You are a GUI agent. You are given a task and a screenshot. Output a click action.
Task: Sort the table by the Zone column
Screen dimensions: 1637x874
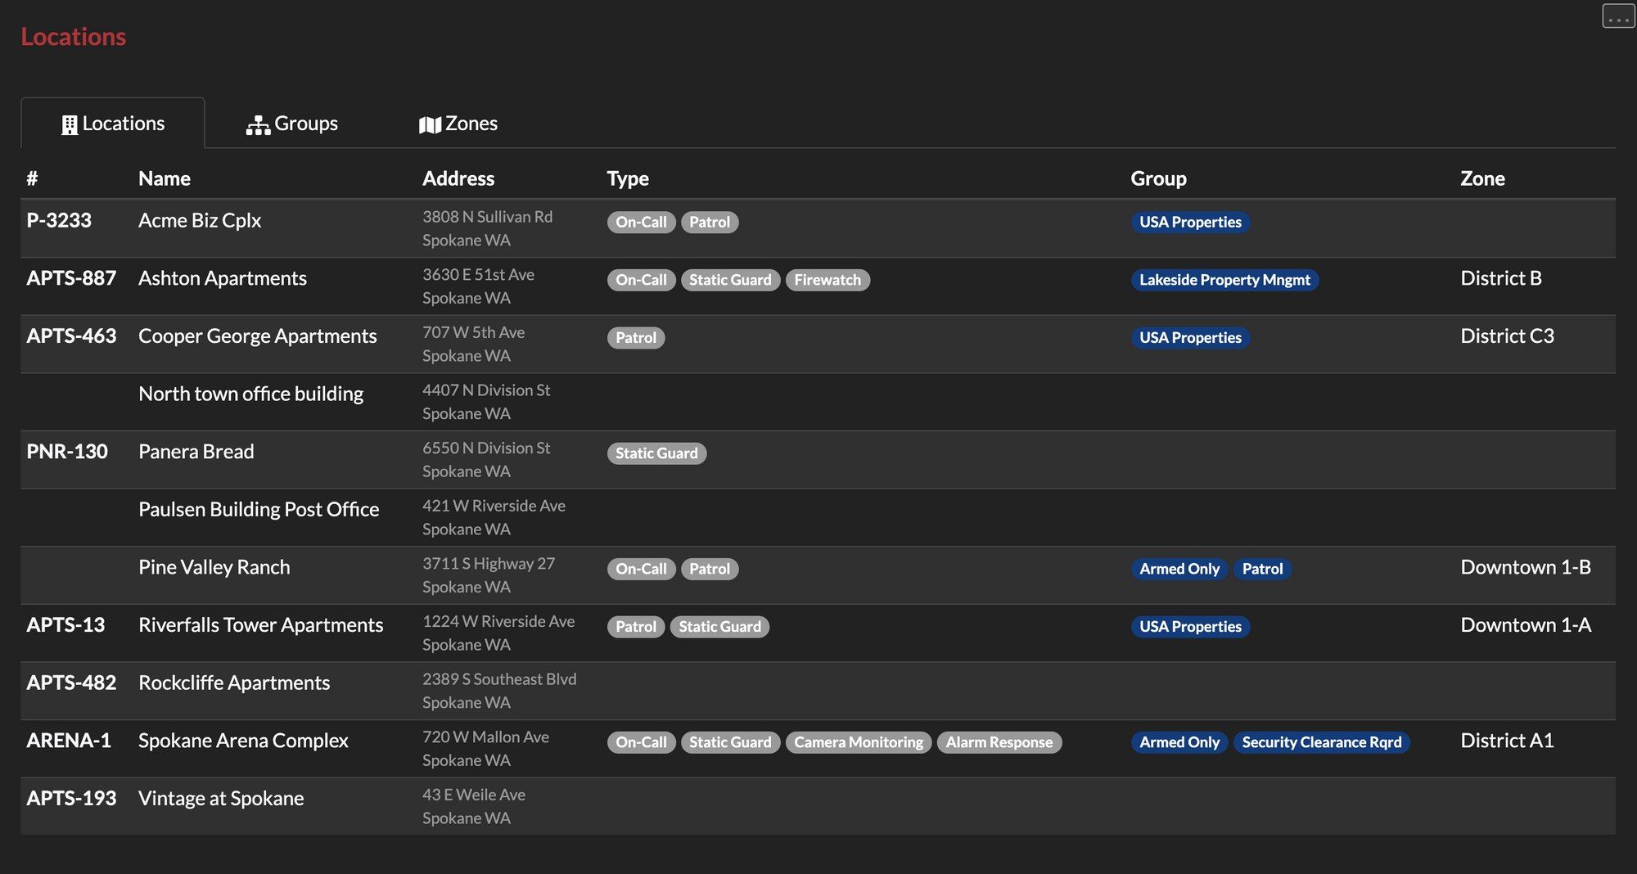pos(1482,178)
